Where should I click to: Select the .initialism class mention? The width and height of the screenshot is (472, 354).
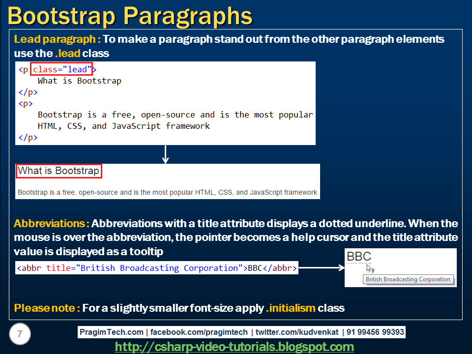290,308
